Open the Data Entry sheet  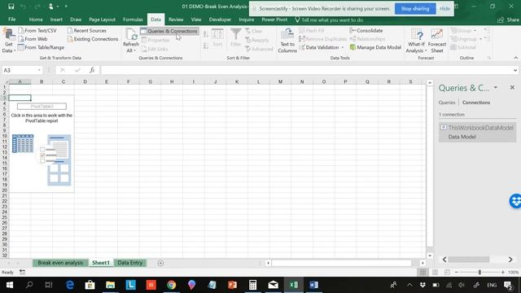coord(130,263)
